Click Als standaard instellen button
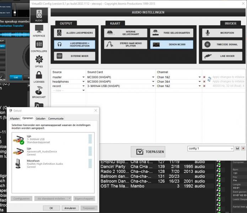The image size is (247, 213). pos(51,199)
